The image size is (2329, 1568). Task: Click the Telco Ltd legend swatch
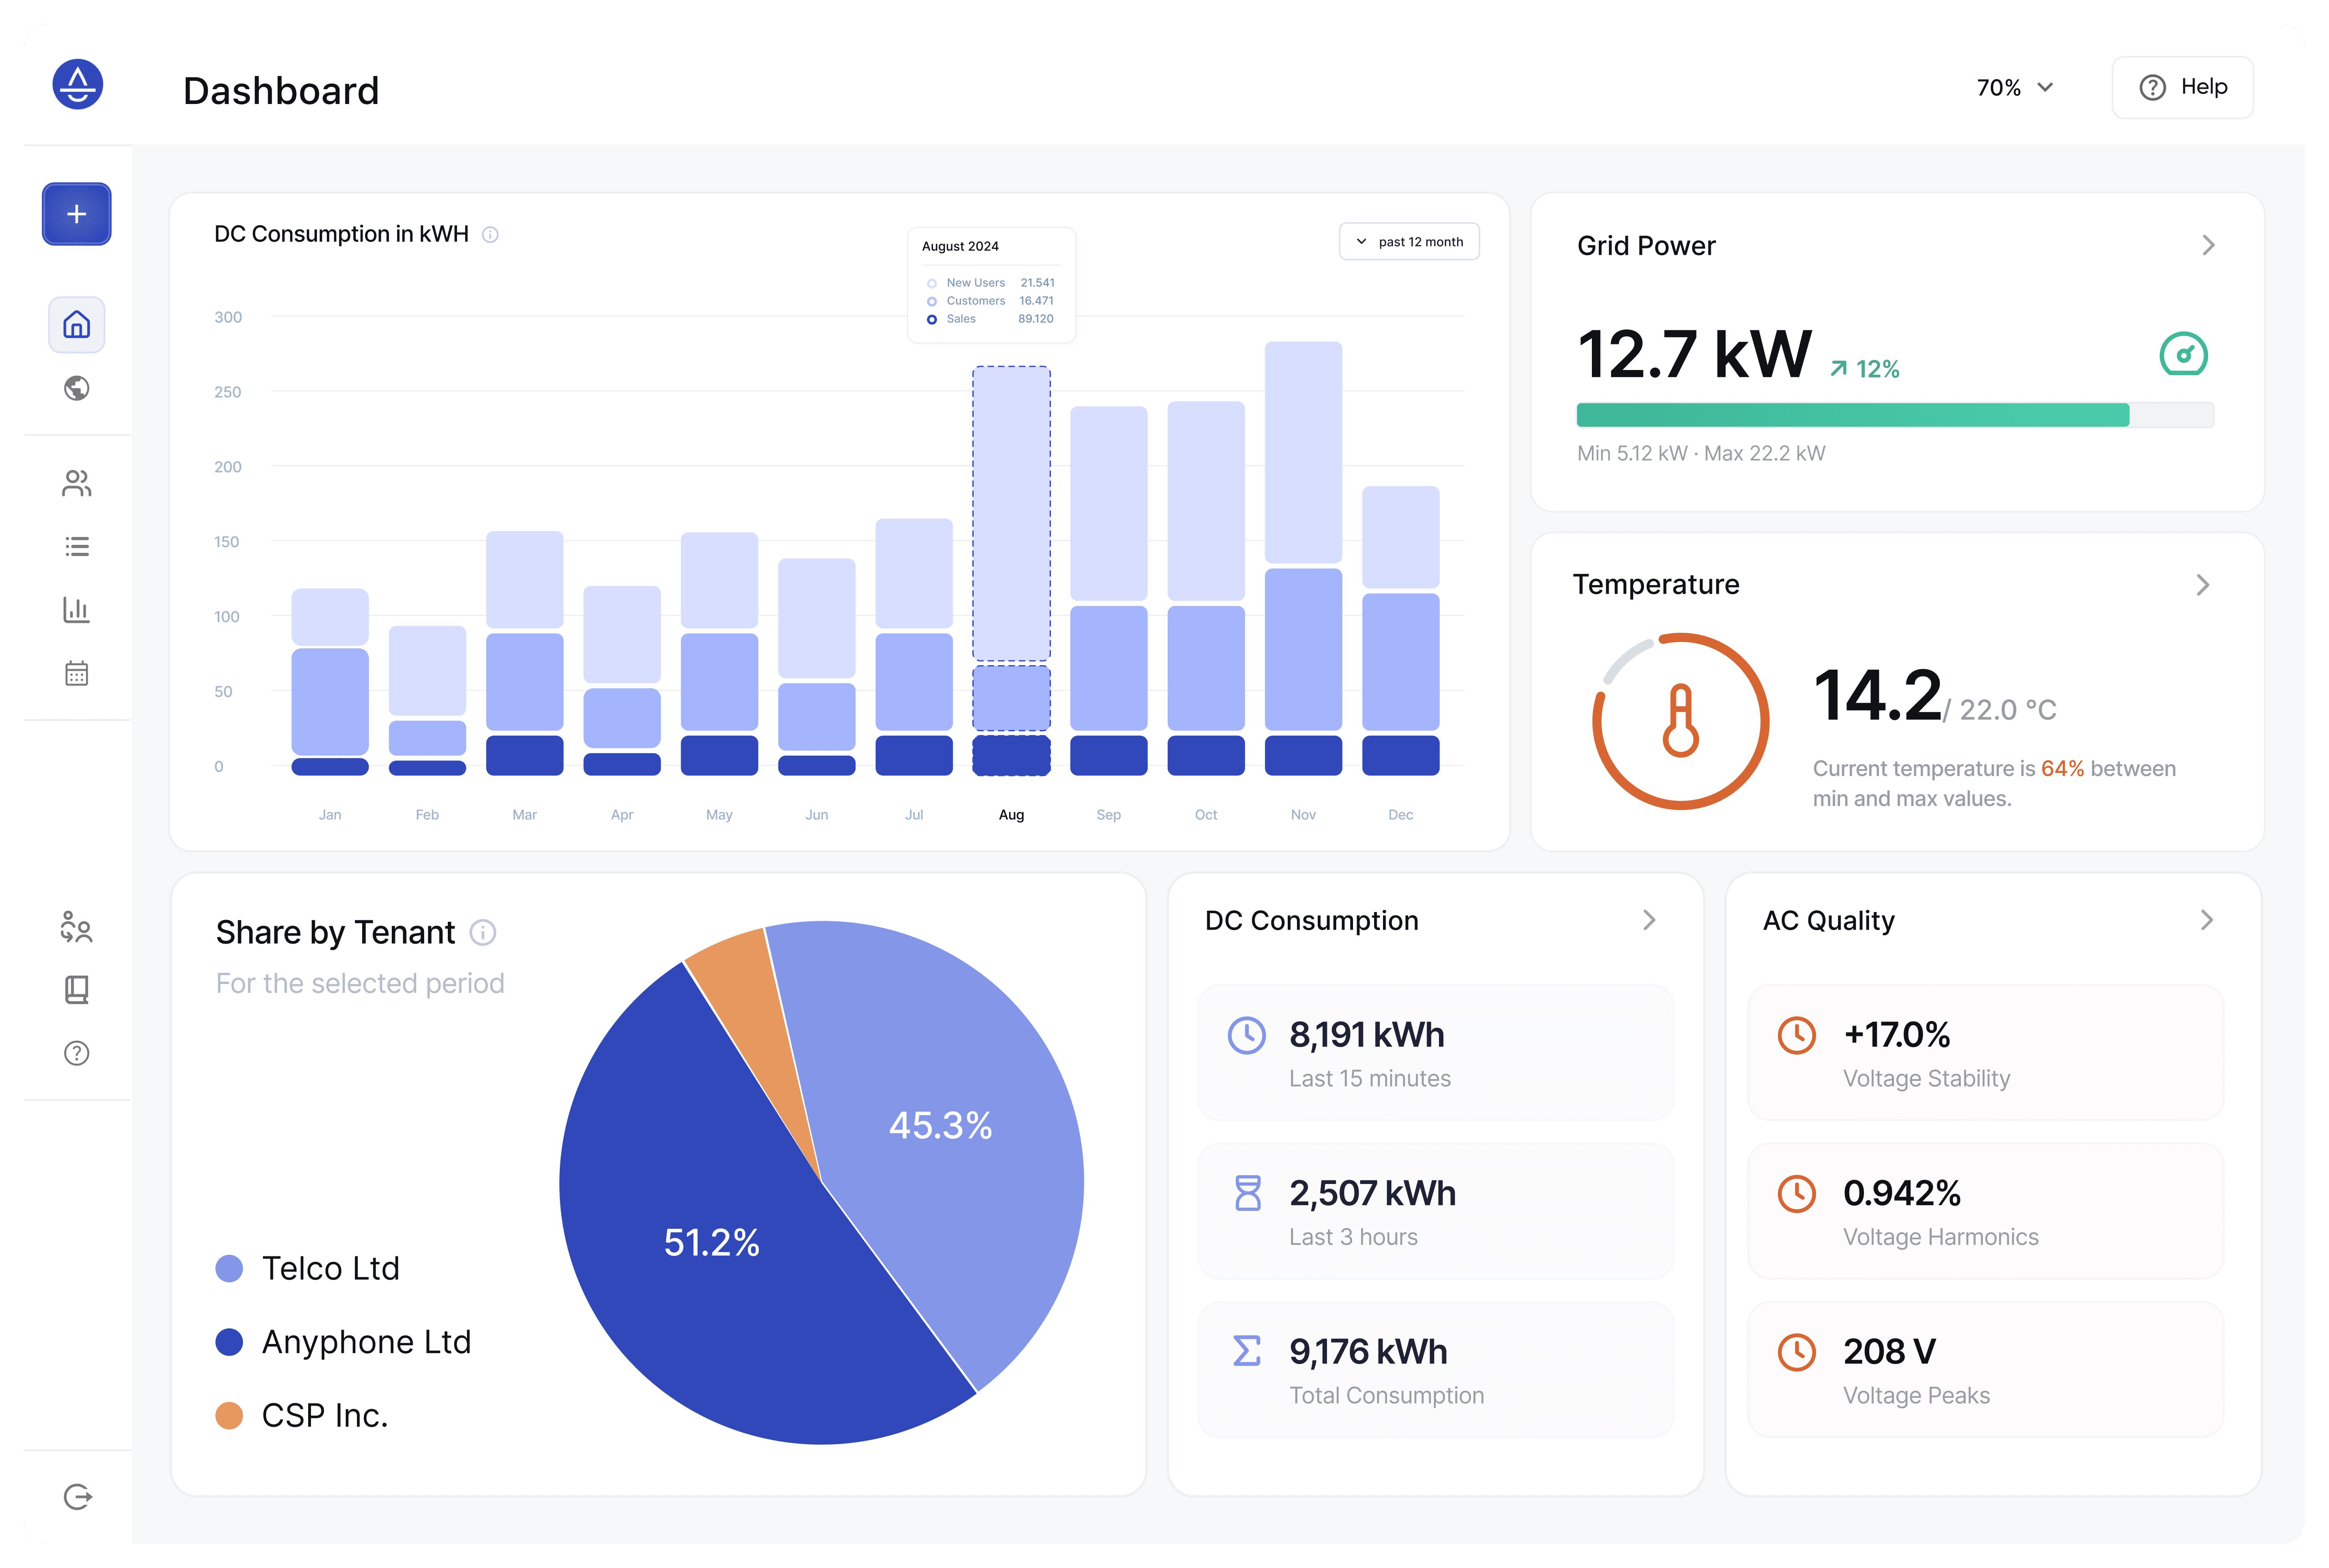(x=229, y=1269)
